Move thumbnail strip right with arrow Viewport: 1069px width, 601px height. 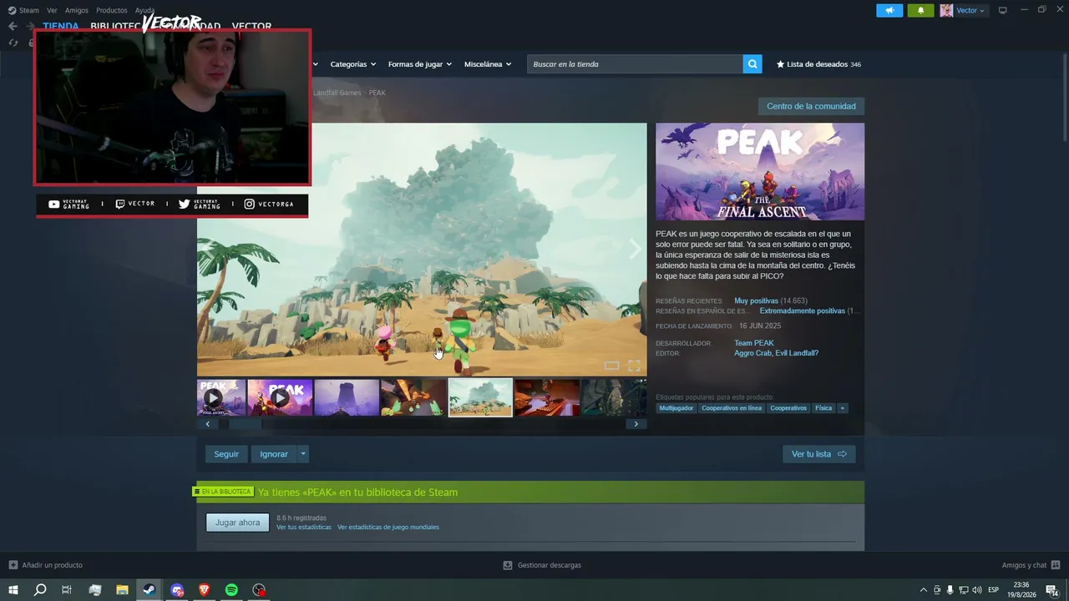point(636,424)
